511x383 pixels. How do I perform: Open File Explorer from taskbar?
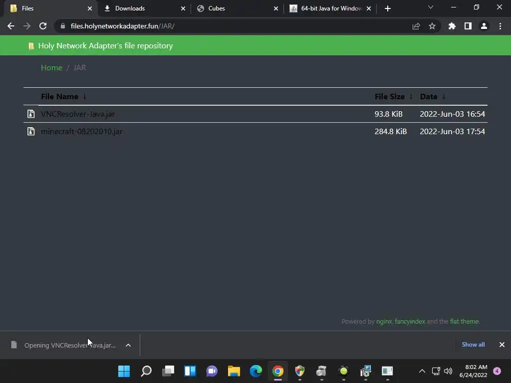point(234,371)
